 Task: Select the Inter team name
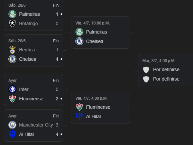click(24, 89)
